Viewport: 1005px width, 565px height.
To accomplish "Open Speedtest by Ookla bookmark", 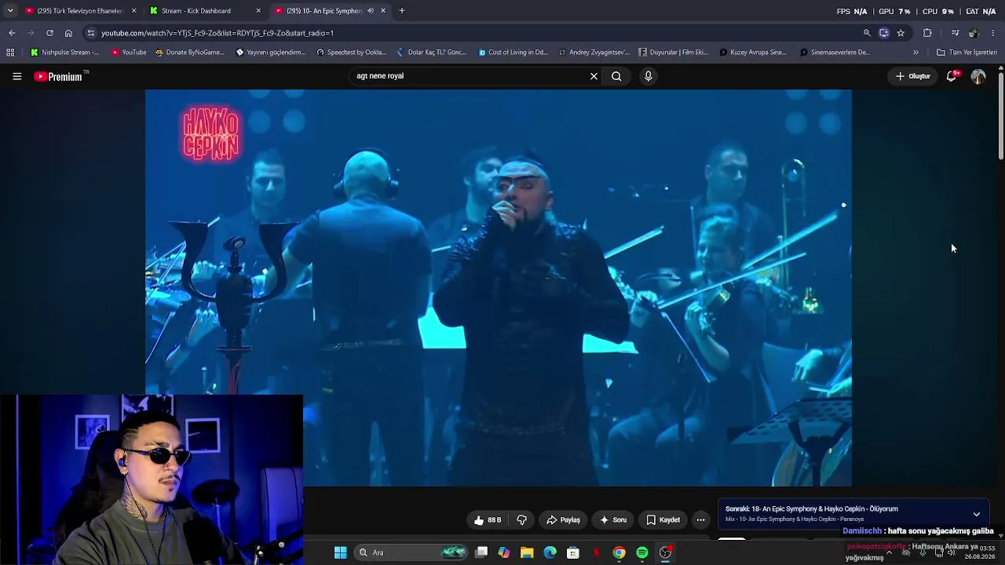I will (351, 53).
